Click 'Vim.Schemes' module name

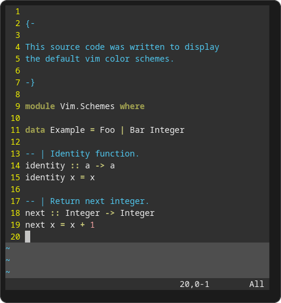click(87, 106)
